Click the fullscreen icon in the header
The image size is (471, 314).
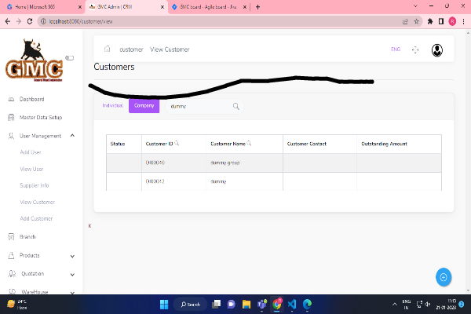(415, 49)
